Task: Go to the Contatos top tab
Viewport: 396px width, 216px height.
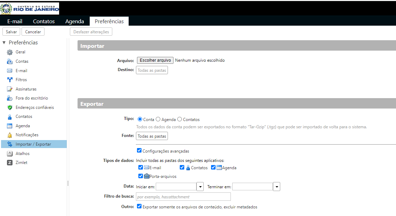Action: tap(44, 21)
